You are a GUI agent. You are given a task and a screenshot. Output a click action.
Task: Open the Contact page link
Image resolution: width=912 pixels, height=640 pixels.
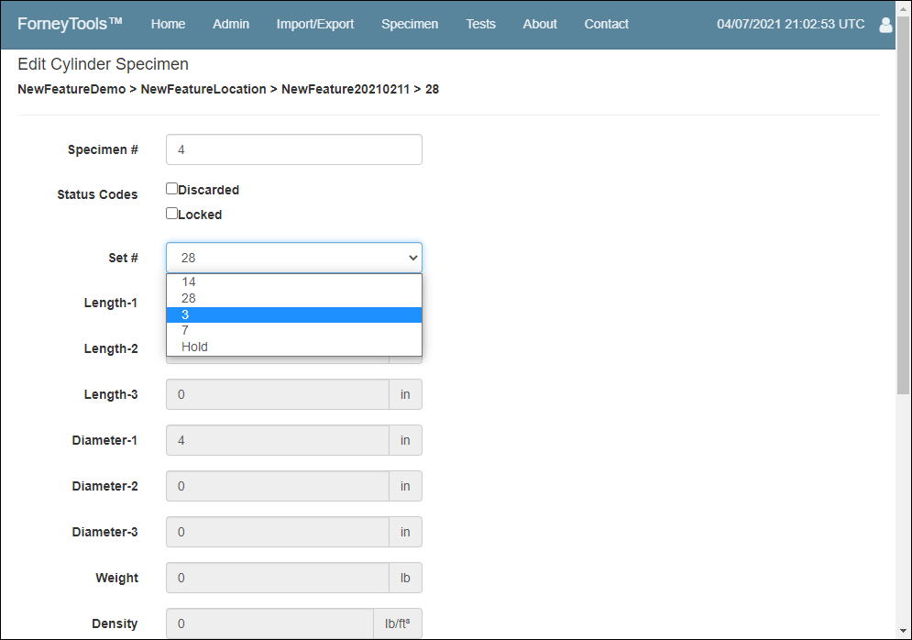click(606, 24)
